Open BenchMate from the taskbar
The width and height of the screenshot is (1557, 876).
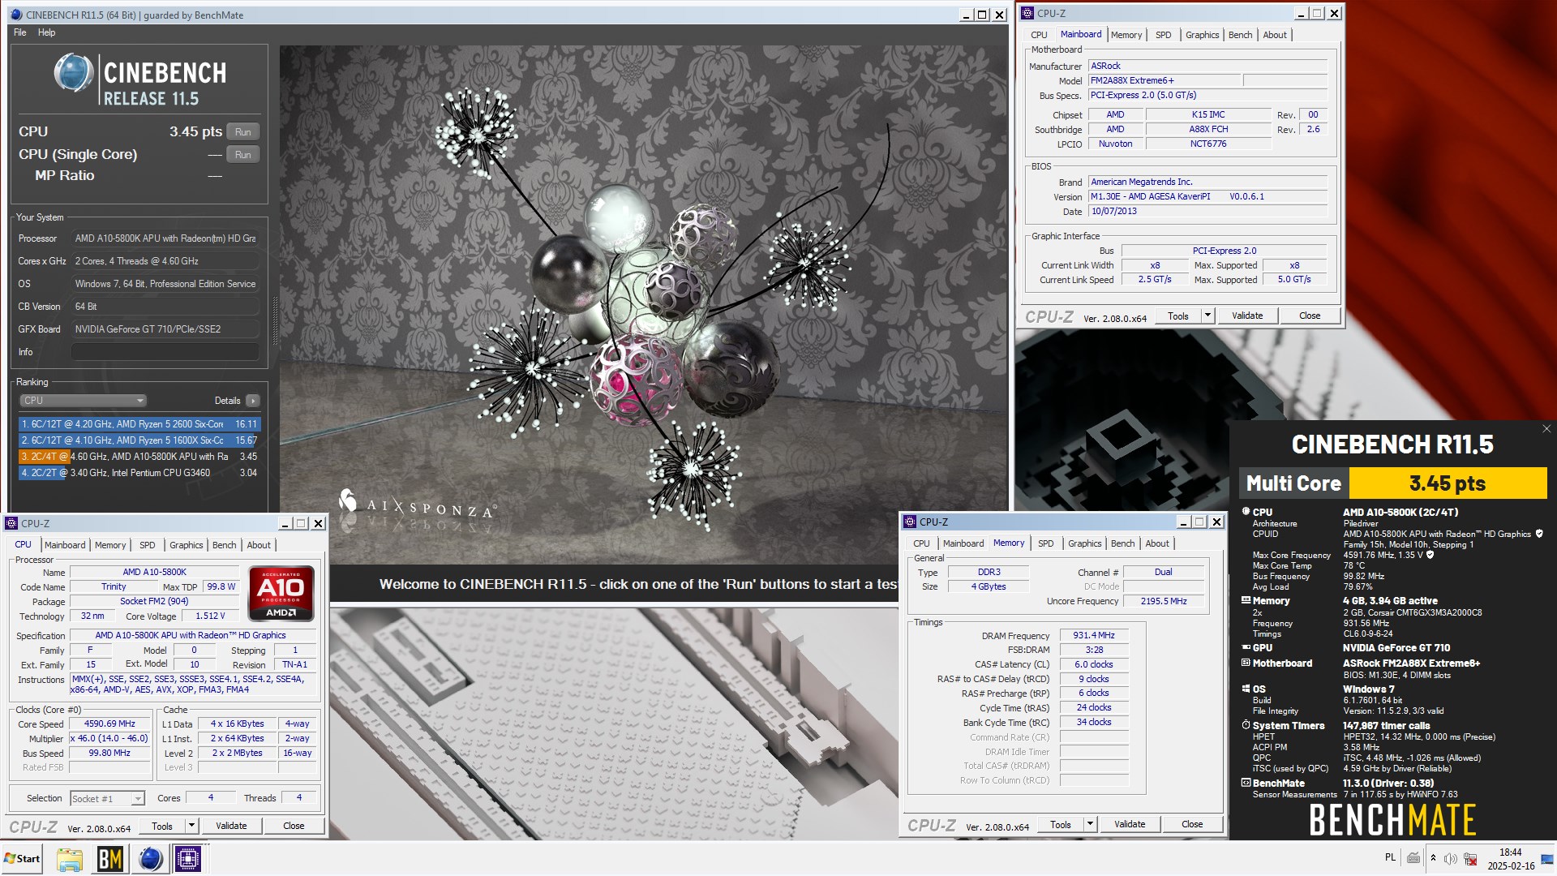[x=109, y=859]
